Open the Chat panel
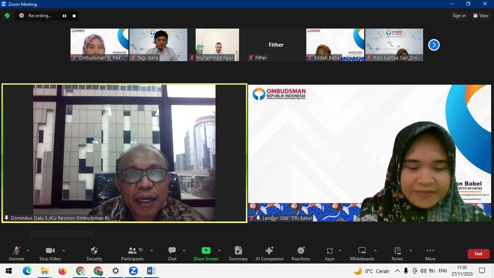 (x=172, y=253)
